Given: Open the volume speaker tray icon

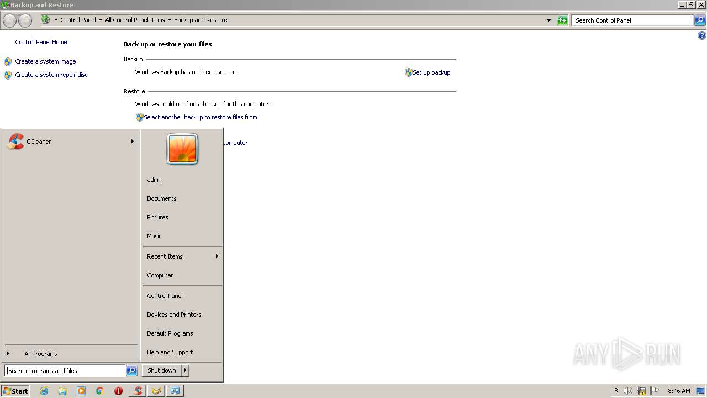Looking at the screenshot, I should [x=628, y=391].
